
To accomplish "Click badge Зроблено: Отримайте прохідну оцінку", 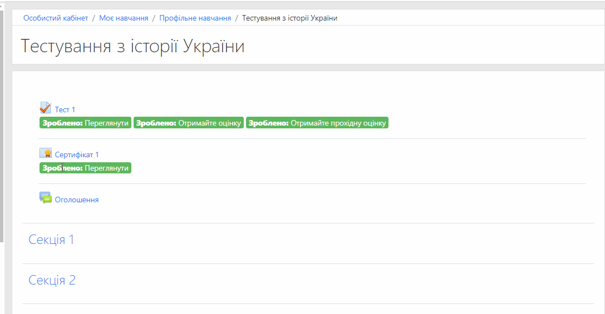I will [x=317, y=123].
